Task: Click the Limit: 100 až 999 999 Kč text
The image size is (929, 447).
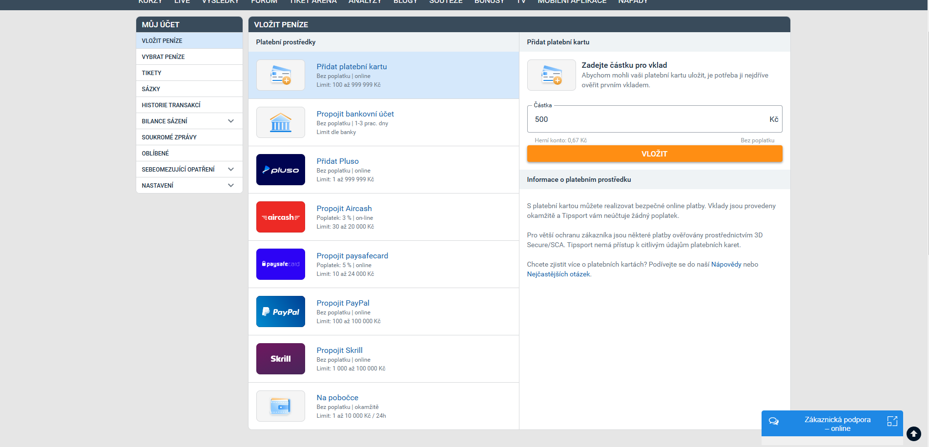Action: click(348, 85)
